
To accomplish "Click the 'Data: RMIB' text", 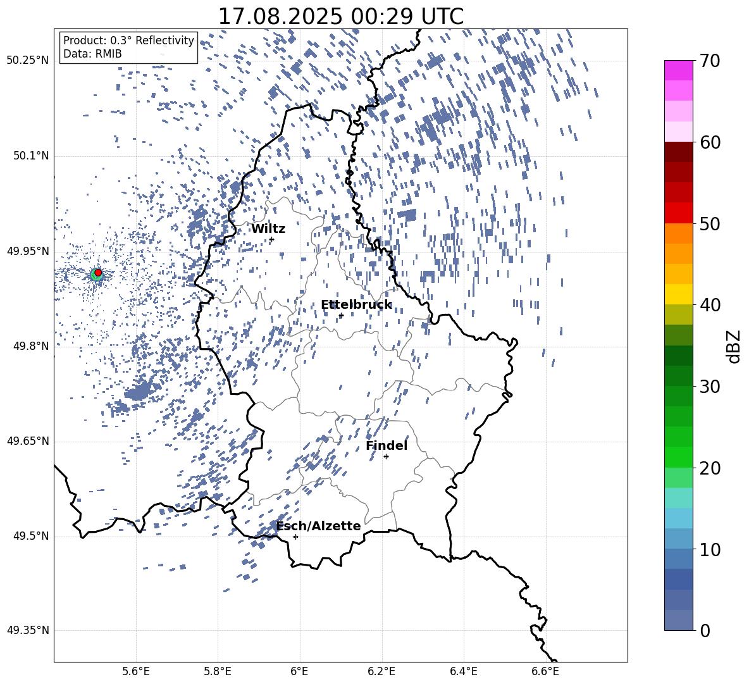I will pos(92,54).
